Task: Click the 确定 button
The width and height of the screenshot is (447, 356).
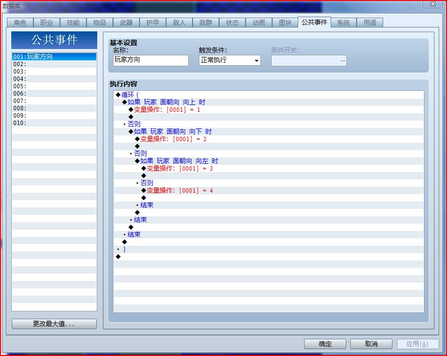Action: pos(325,344)
